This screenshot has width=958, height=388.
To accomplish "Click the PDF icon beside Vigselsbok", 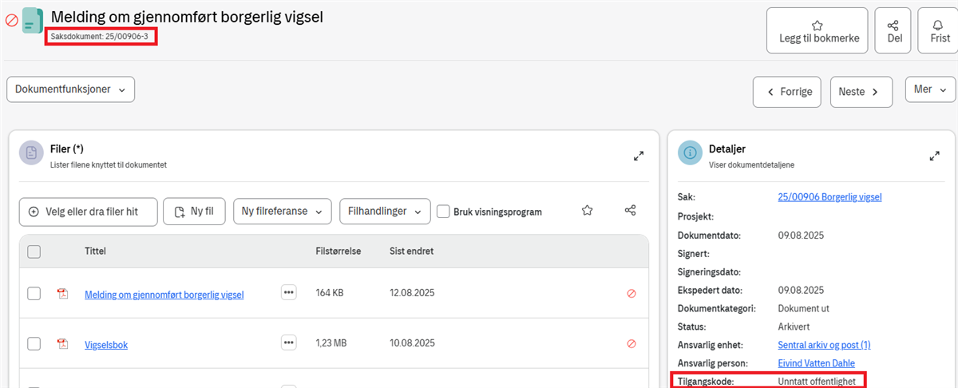I will (62, 344).
